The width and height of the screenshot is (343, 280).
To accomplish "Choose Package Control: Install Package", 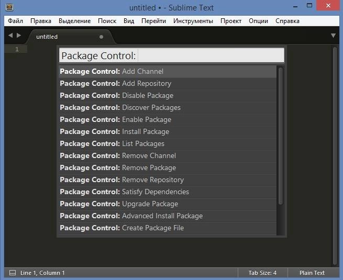I will pos(168,131).
